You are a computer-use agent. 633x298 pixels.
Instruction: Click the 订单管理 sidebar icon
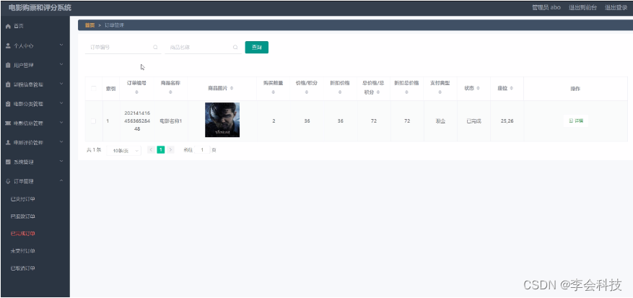click(x=8, y=182)
